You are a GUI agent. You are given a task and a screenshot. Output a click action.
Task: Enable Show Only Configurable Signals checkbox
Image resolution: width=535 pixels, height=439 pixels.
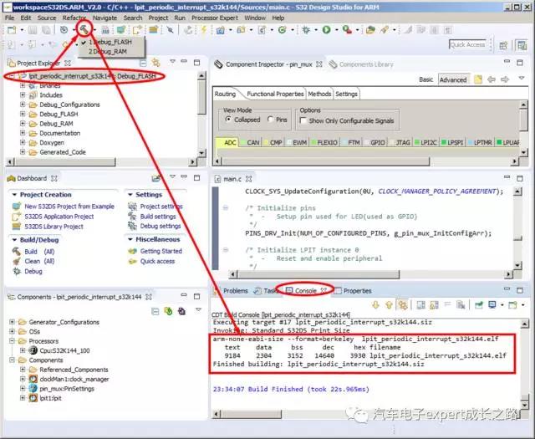click(304, 120)
